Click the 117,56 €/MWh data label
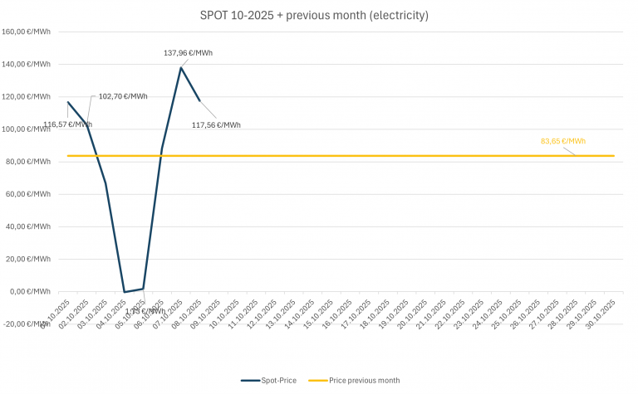This screenshot has width=638, height=394. (216, 125)
